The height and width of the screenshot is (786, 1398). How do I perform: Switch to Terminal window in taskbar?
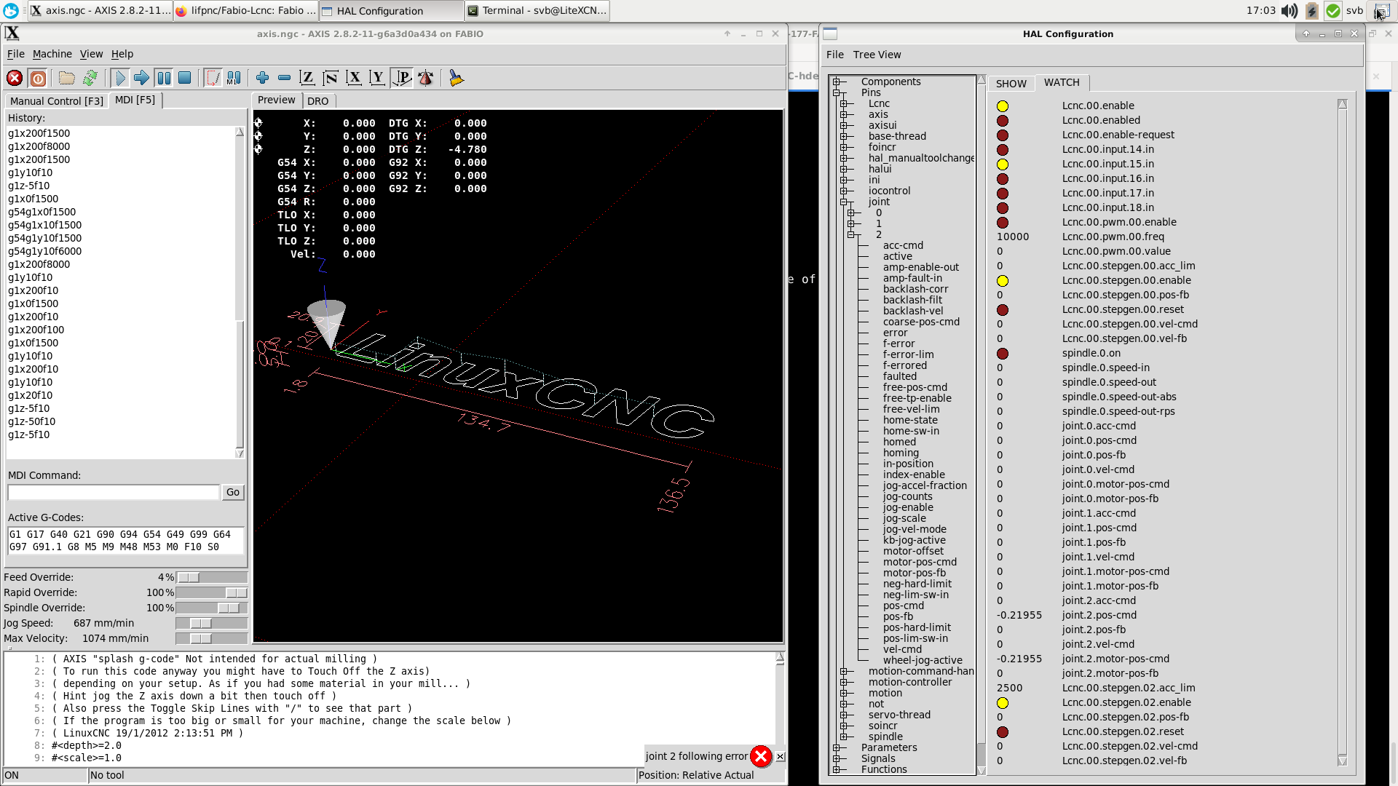click(x=537, y=10)
